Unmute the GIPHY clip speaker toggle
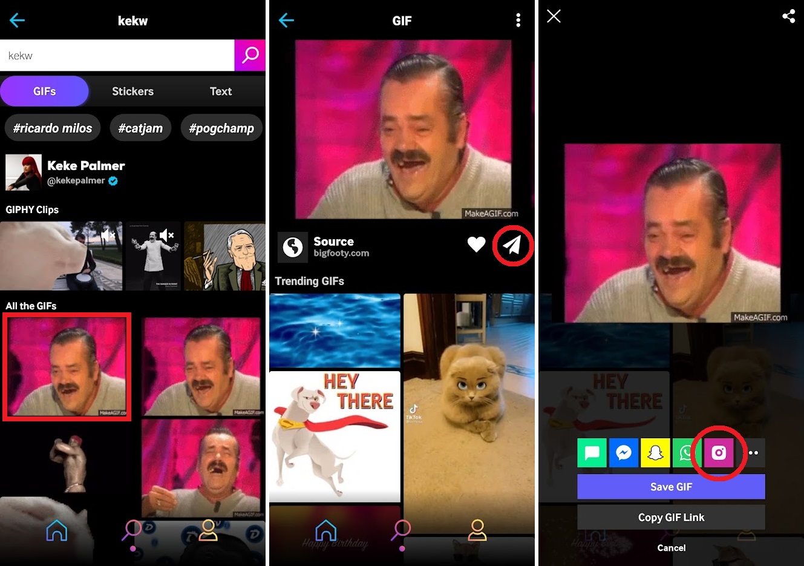The width and height of the screenshot is (804, 566). pyautogui.click(x=107, y=235)
